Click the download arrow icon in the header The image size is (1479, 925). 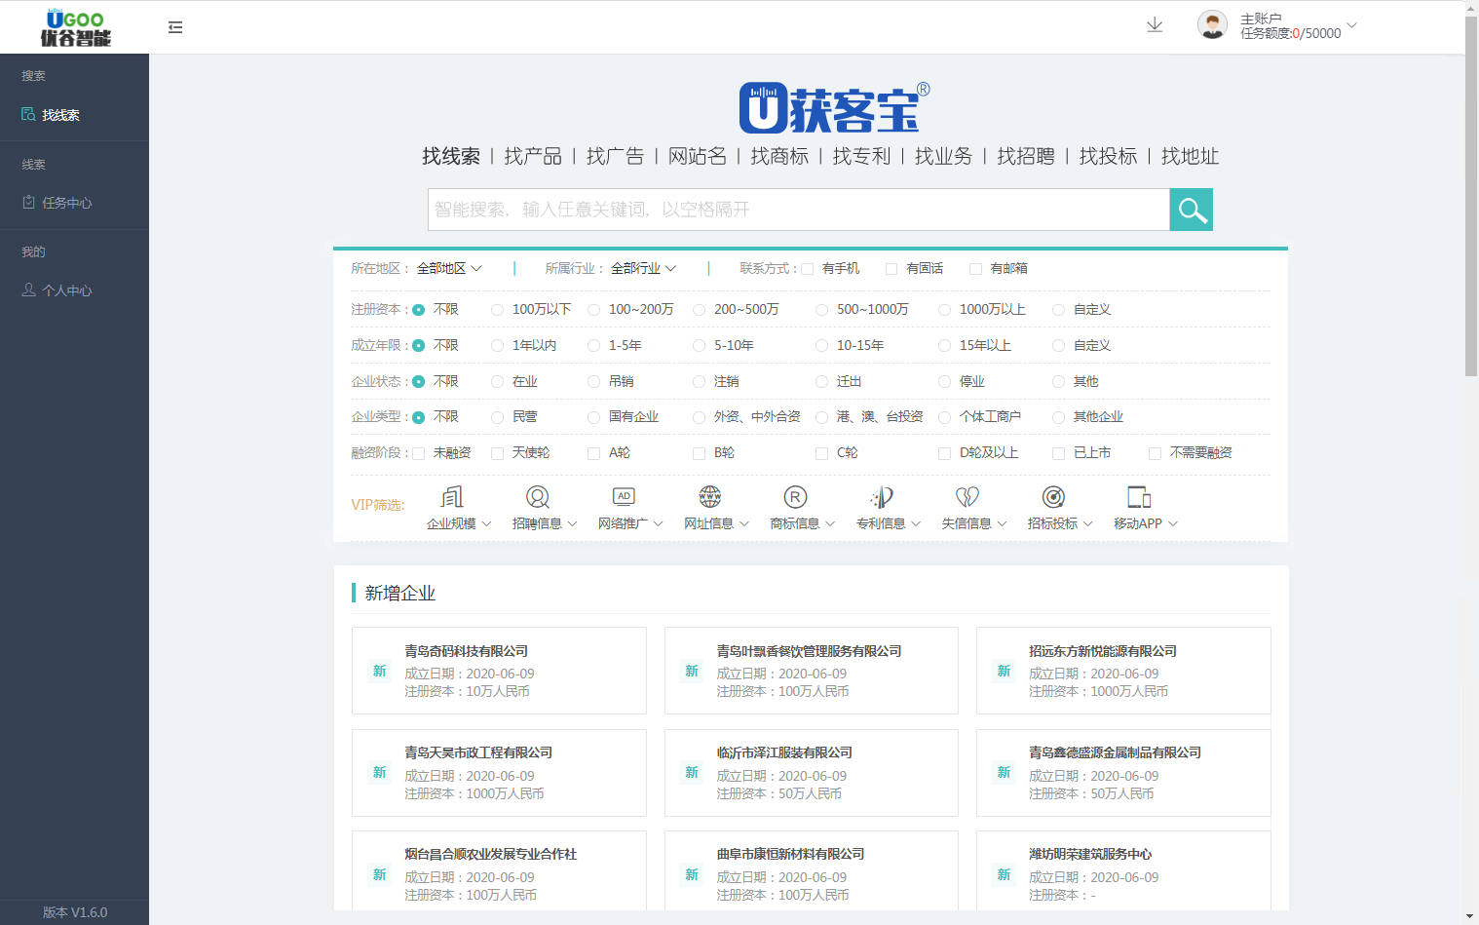pos(1155,25)
